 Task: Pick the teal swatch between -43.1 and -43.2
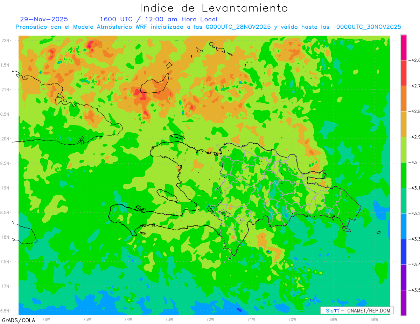point(404,200)
